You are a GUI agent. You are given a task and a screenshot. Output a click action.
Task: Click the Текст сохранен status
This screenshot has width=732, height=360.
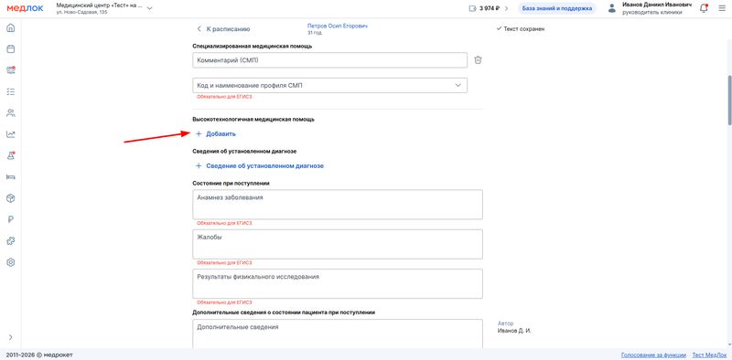(x=521, y=29)
